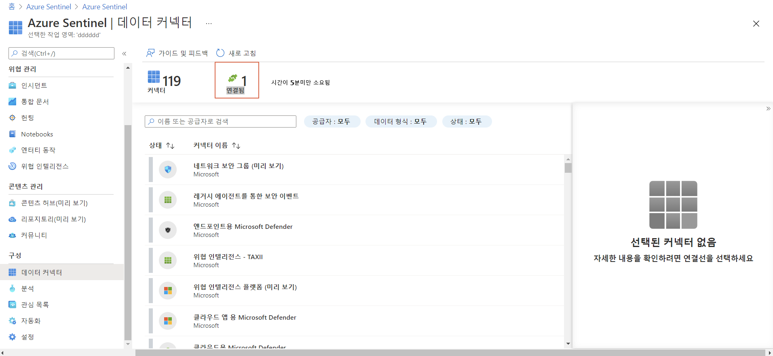The width and height of the screenshot is (773, 356).
Task: Open 엔터티 동작 menu item
Action: (61, 150)
